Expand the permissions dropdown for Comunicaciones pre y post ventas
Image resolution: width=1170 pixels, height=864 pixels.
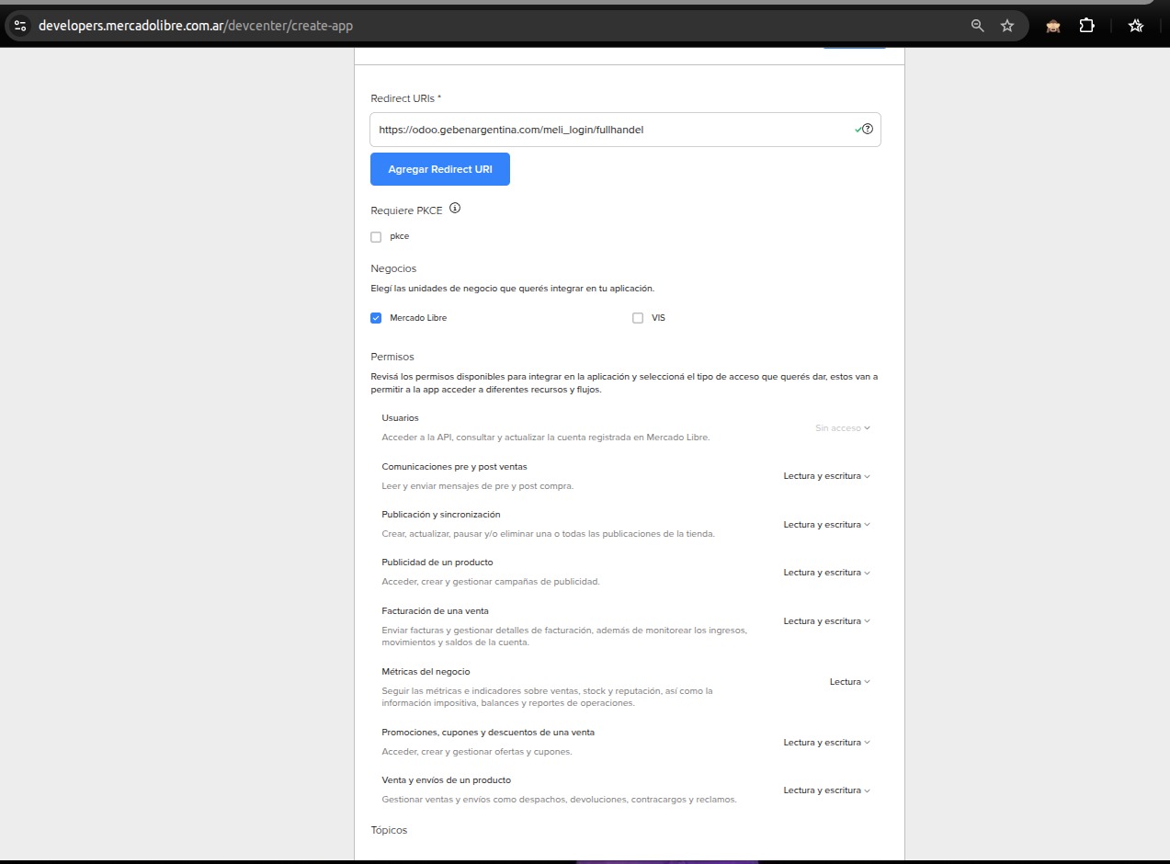click(825, 475)
